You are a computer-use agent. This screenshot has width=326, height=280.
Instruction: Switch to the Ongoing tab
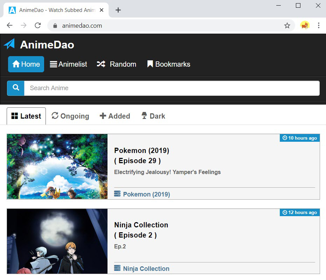[70, 116]
